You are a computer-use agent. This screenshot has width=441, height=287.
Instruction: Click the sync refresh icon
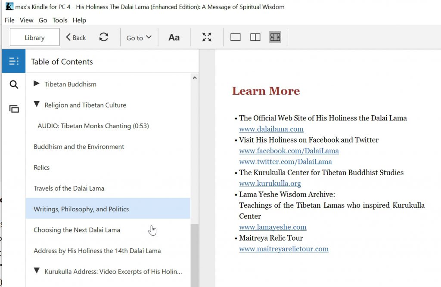point(104,37)
